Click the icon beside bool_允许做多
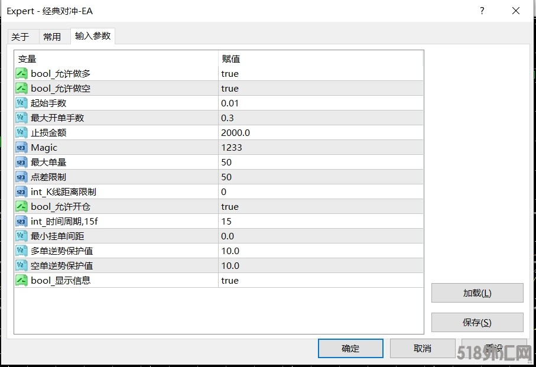Viewport: 536px width, 367px height. tap(21, 73)
